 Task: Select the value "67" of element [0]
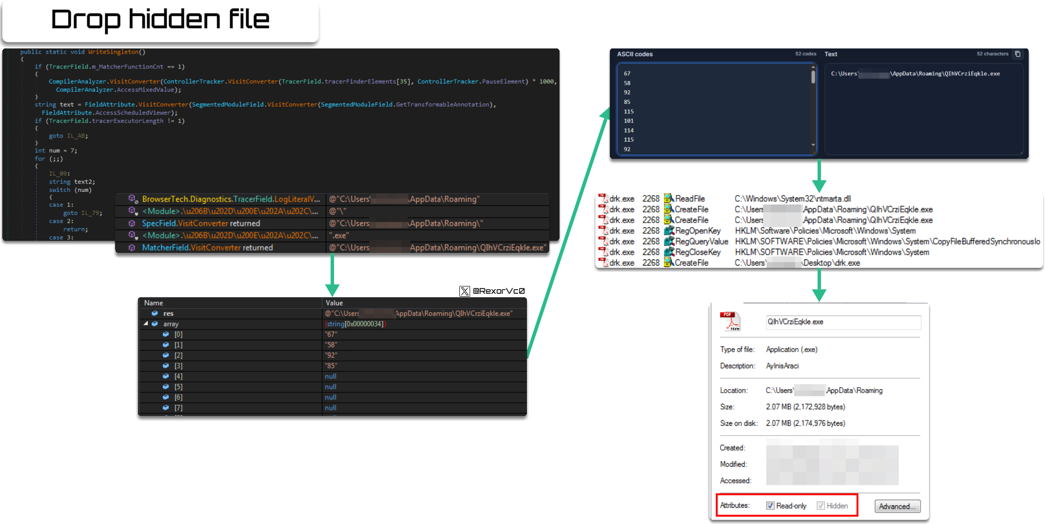point(331,334)
